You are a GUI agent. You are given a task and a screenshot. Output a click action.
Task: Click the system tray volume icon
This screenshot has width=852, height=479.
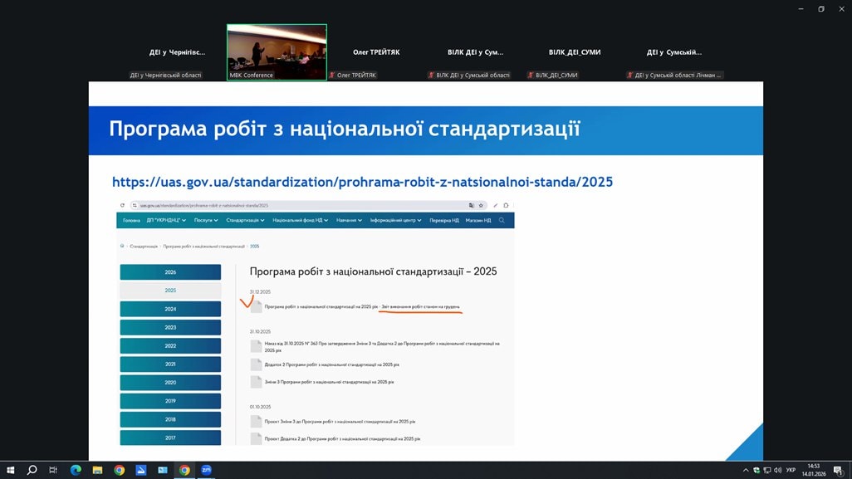[x=776, y=470]
